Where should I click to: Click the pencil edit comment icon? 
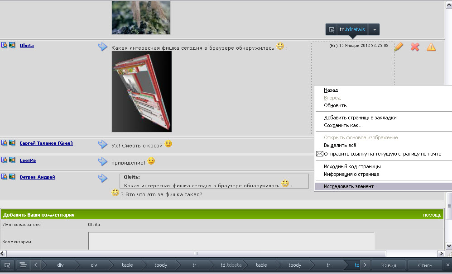(399, 47)
